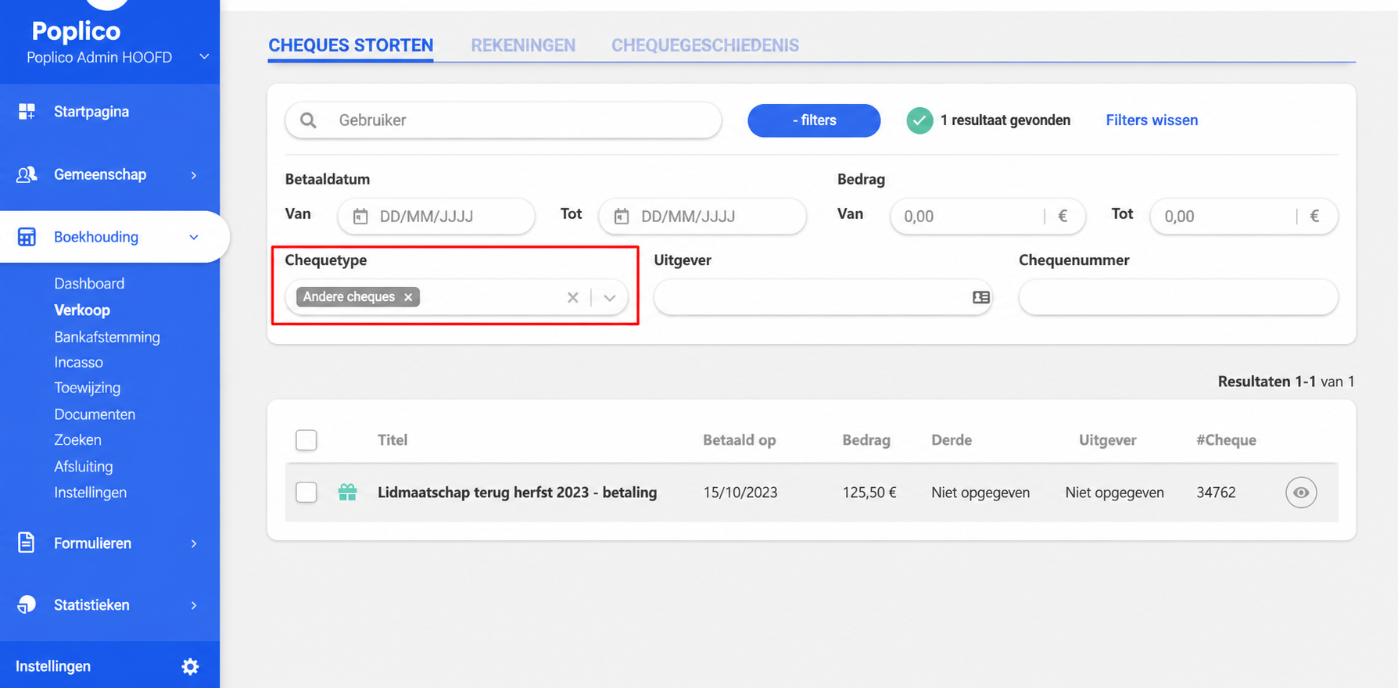Click the Betaald op column header

[739, 440]
